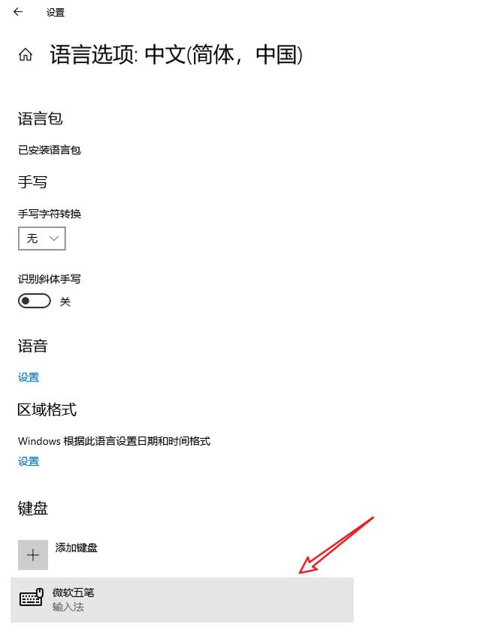Go back using the left arrow icon
Image resolution: width=481 pixels, height=636 pixels.
coord(18,12)
